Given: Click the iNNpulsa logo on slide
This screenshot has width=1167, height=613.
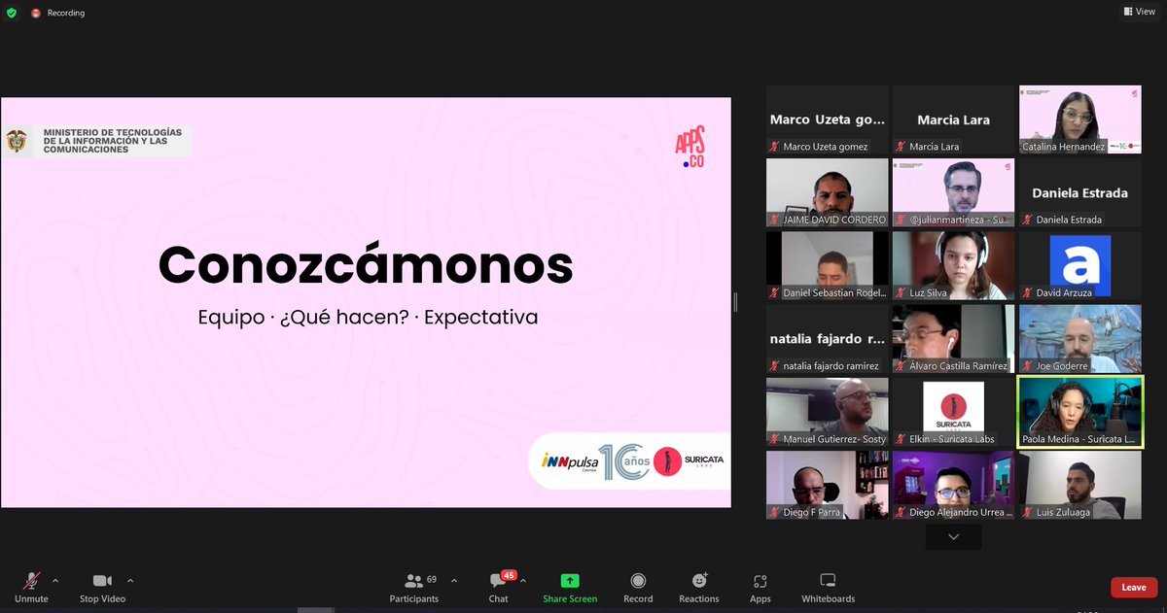Looking at the screenshot, I should coord(570,460).
